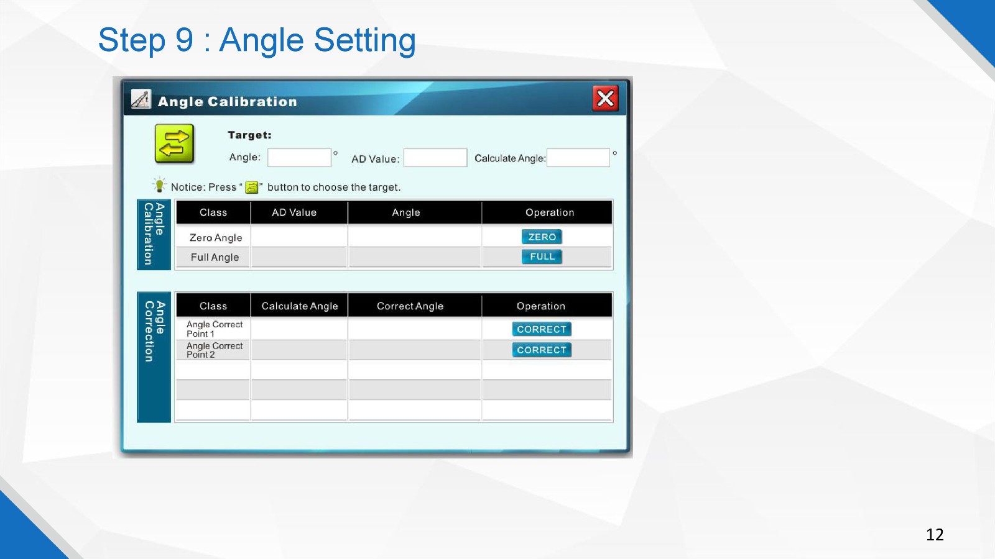Close the Angle Calibration dialog

605,99
